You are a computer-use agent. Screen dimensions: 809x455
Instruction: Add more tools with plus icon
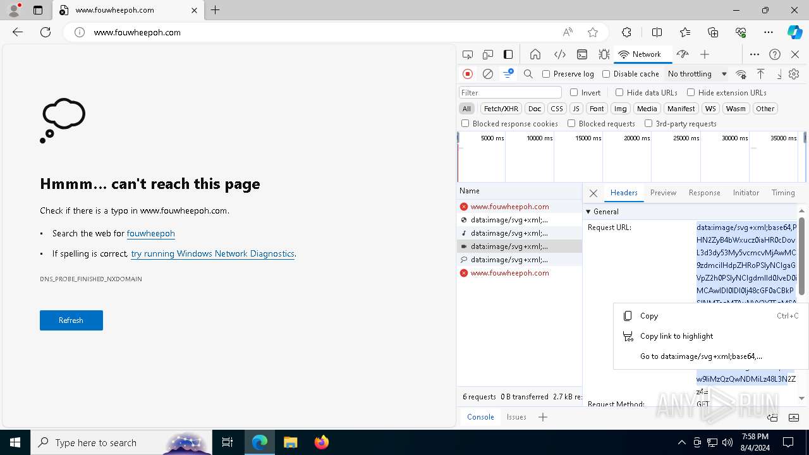(x=705, y=54)
